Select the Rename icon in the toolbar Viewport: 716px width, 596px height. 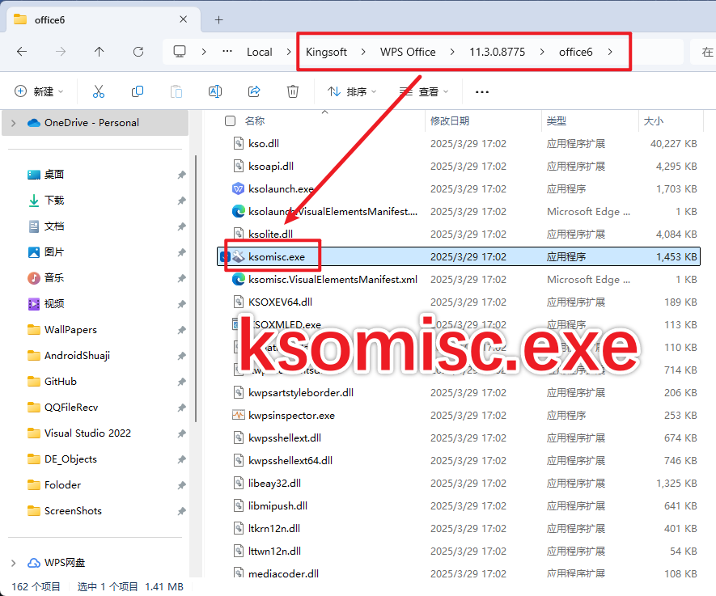tap(215, 91)
